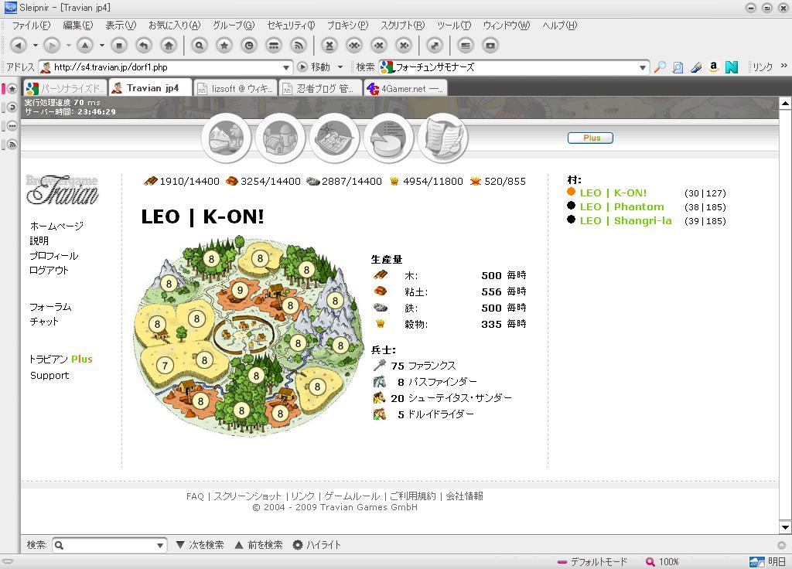Click the browser Forward arrow button
792x569 pixels.
(x=52, y=46)
